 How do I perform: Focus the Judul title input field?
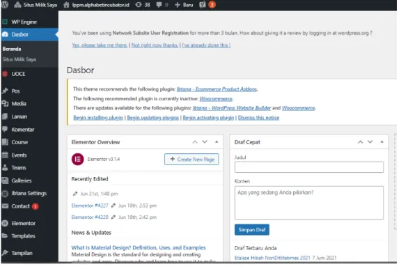(309, 167)
